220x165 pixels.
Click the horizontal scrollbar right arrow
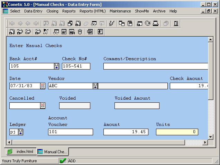(205, 142)
